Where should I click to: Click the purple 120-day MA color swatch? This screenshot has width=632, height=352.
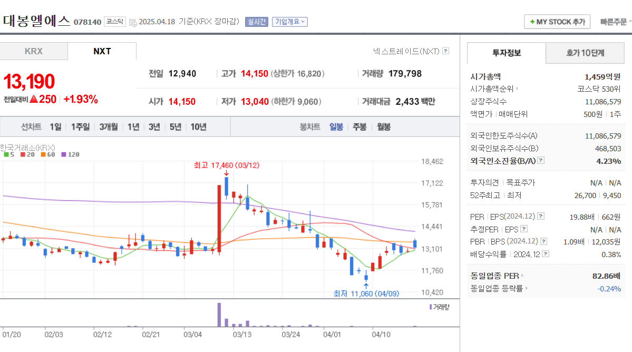(63, 154)
